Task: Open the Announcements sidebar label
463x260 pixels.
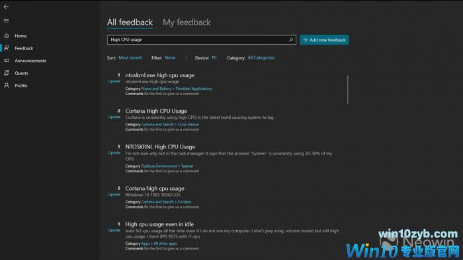Action: tap(30, 61)
